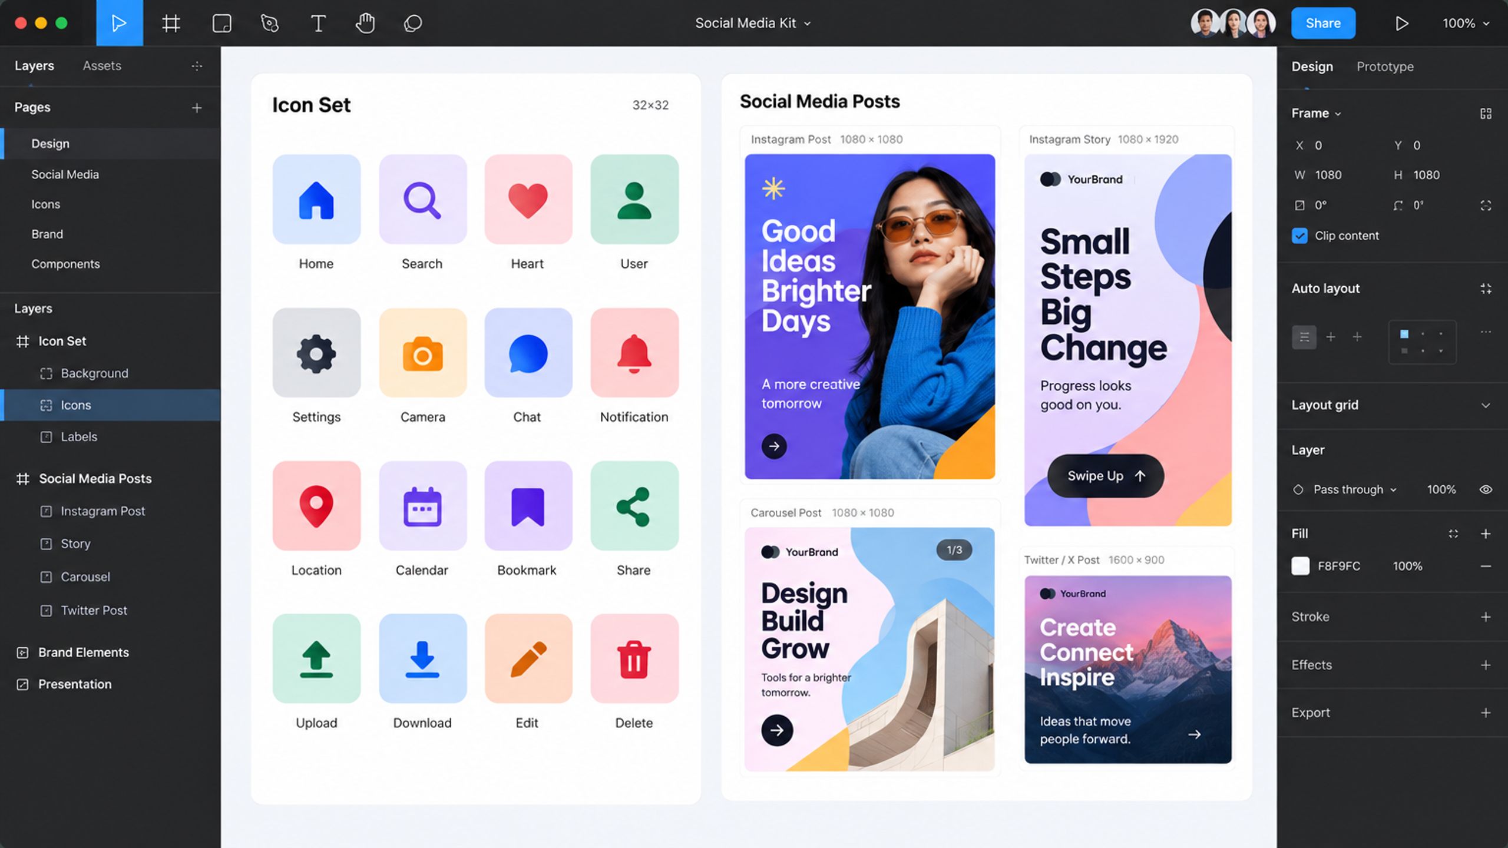Click the blue Share button
Screen dimensions: 1508x848
pyautogui.click(x=1323, y=24)
